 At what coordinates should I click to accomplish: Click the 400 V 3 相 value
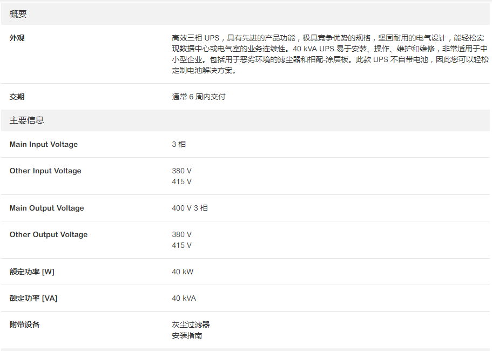(190, 208)
